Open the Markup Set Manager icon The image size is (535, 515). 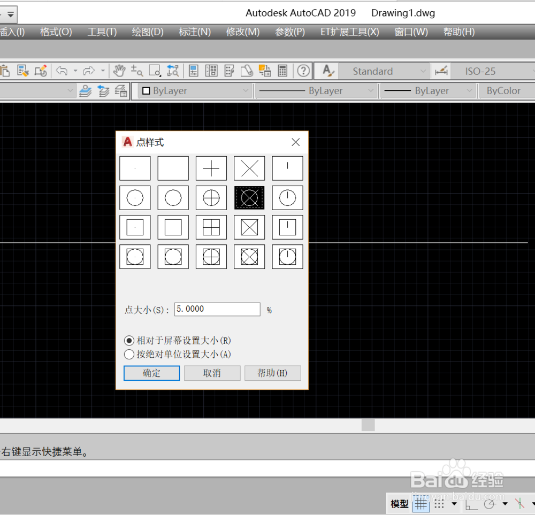pyautogui.click(x=265, y=71)
